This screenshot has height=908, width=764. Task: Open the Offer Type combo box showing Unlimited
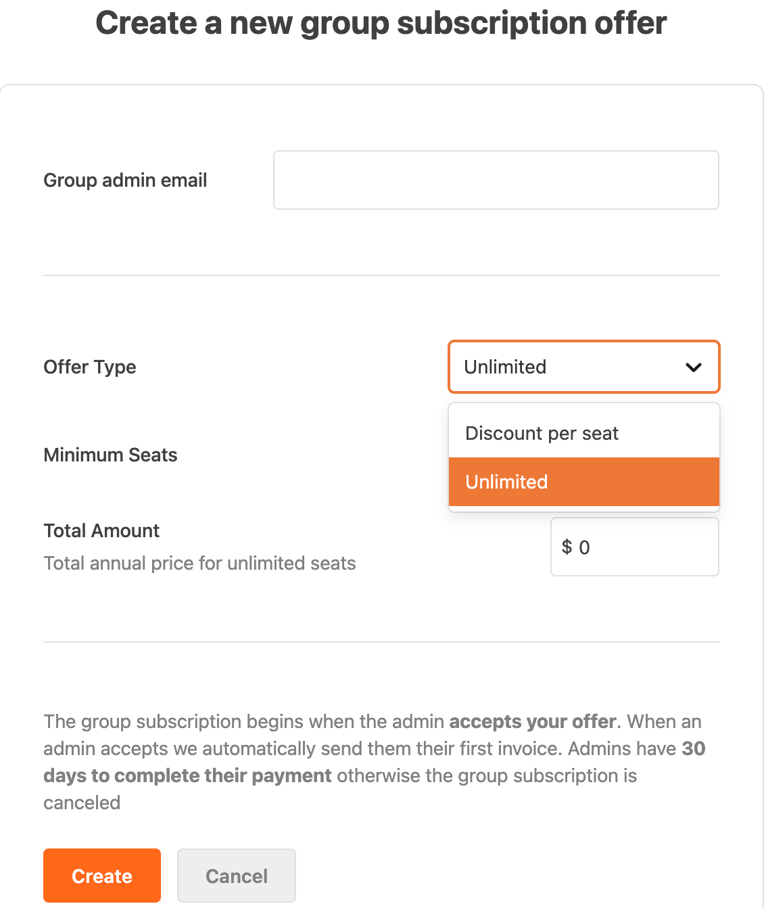pyautogui.click(x=583, y=367)
